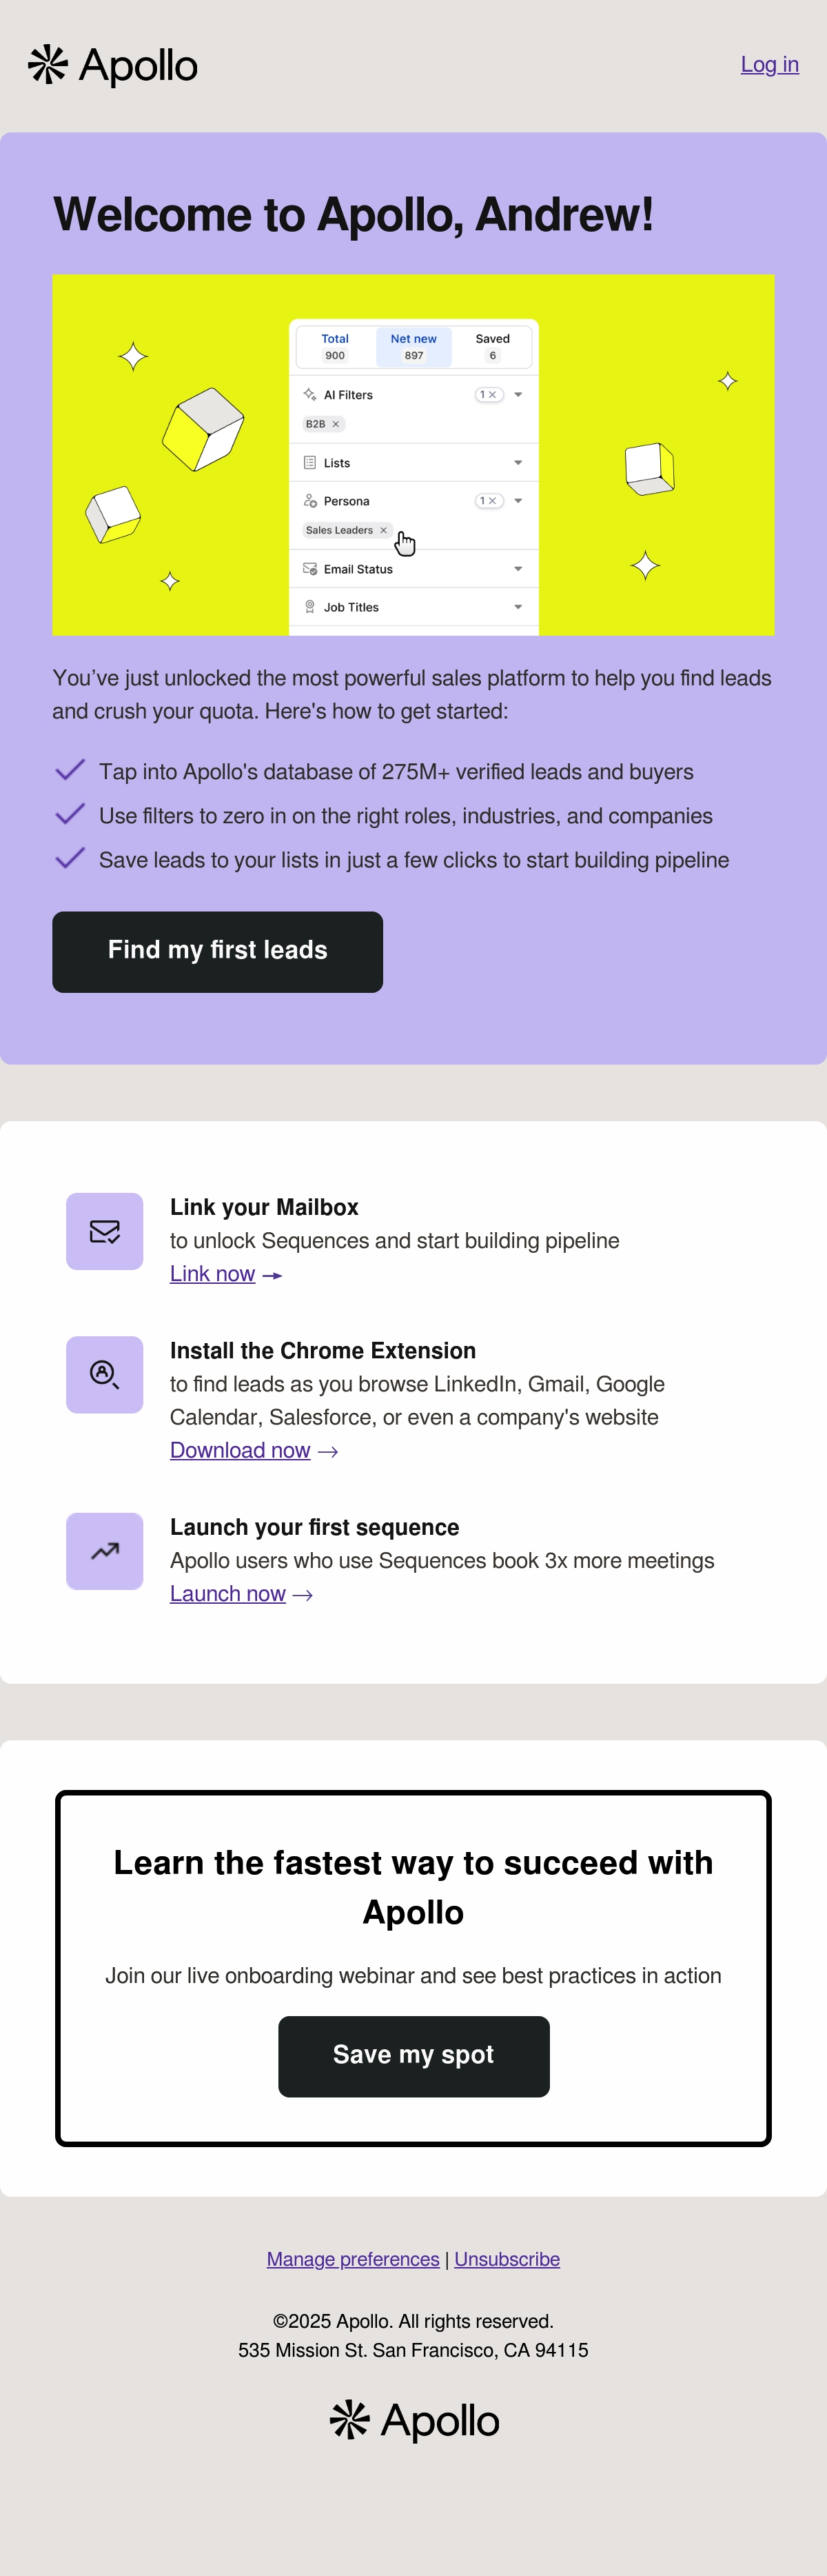This screenshot has height=2576, width=827.
Task: Click the Chrome Extension search icon
Action: click(105, 1374)
